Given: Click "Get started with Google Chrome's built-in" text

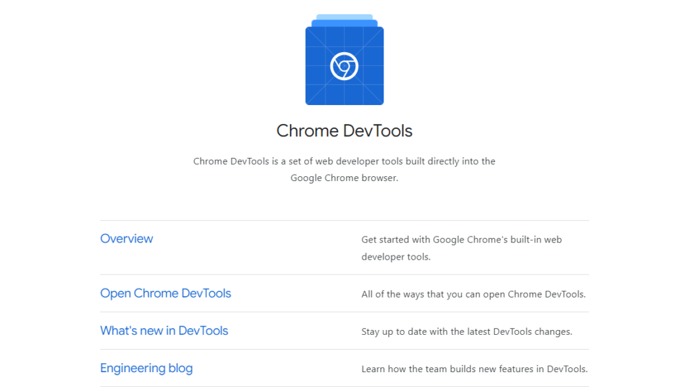Looking at the screenshot, I should 462,240.
